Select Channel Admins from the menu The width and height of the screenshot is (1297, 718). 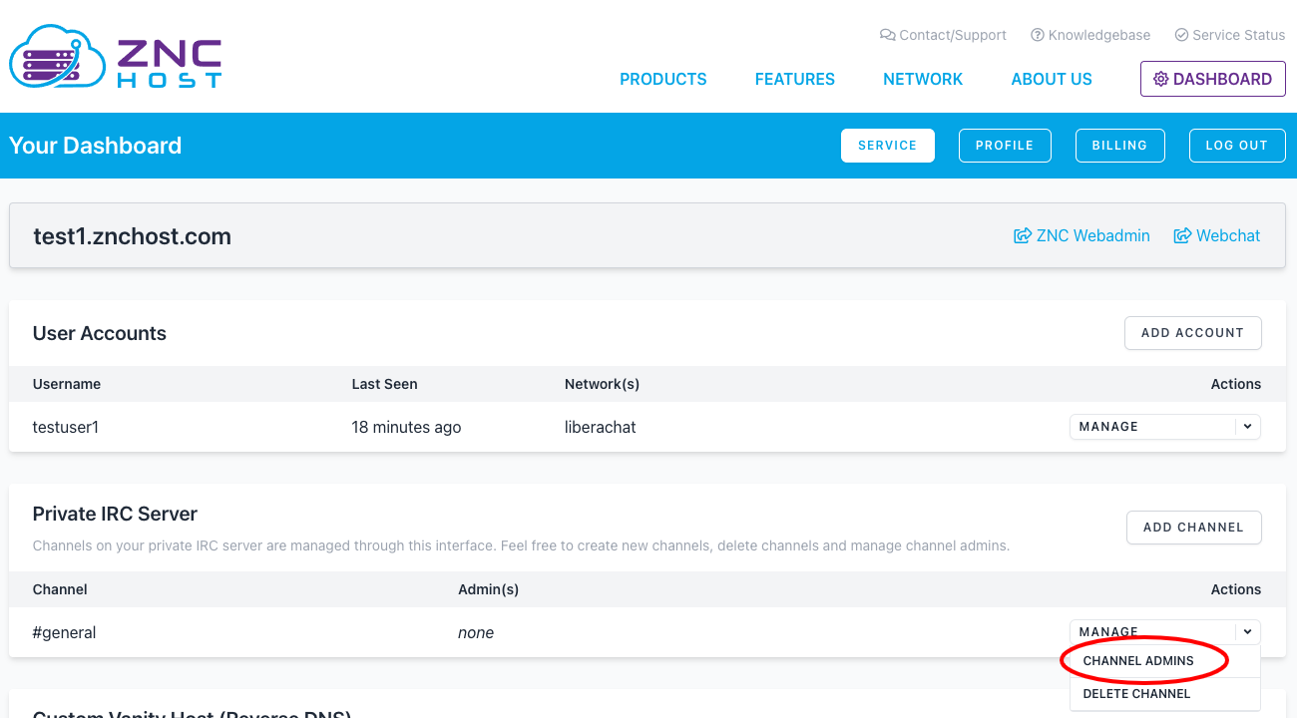click(x=1138, y=661)
